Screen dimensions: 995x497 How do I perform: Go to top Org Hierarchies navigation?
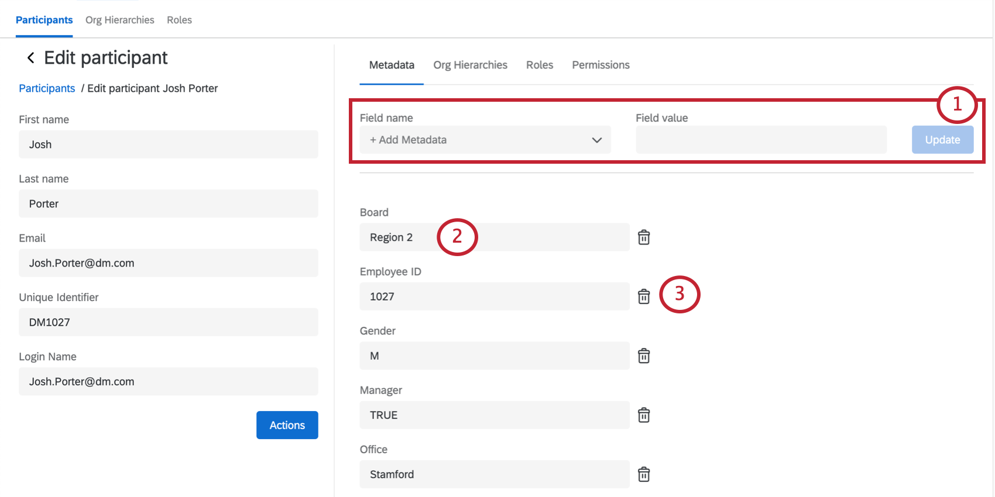point(119,20)
